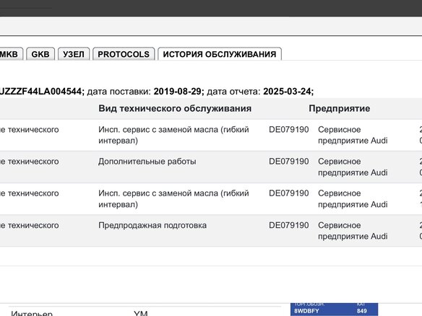This screenshot has width=422, height=316.
Task: Click DE079190 in Дополнительные работы row
Action: click(x=289, y=162)
